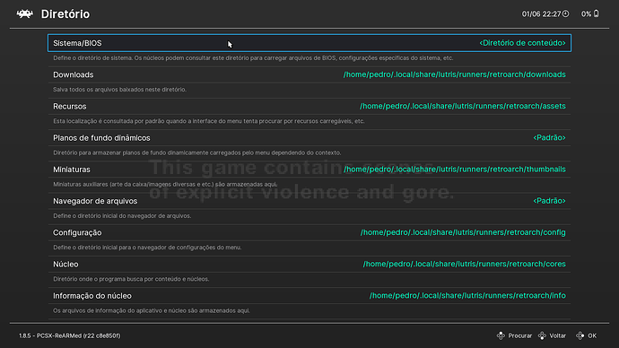Click the clock icon beside the time
The height and width of the screenshot is (348, 619).
[x=566, y=13]
